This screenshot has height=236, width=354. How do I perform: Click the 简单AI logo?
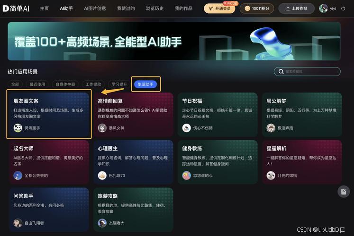click(x=16, y=8)
